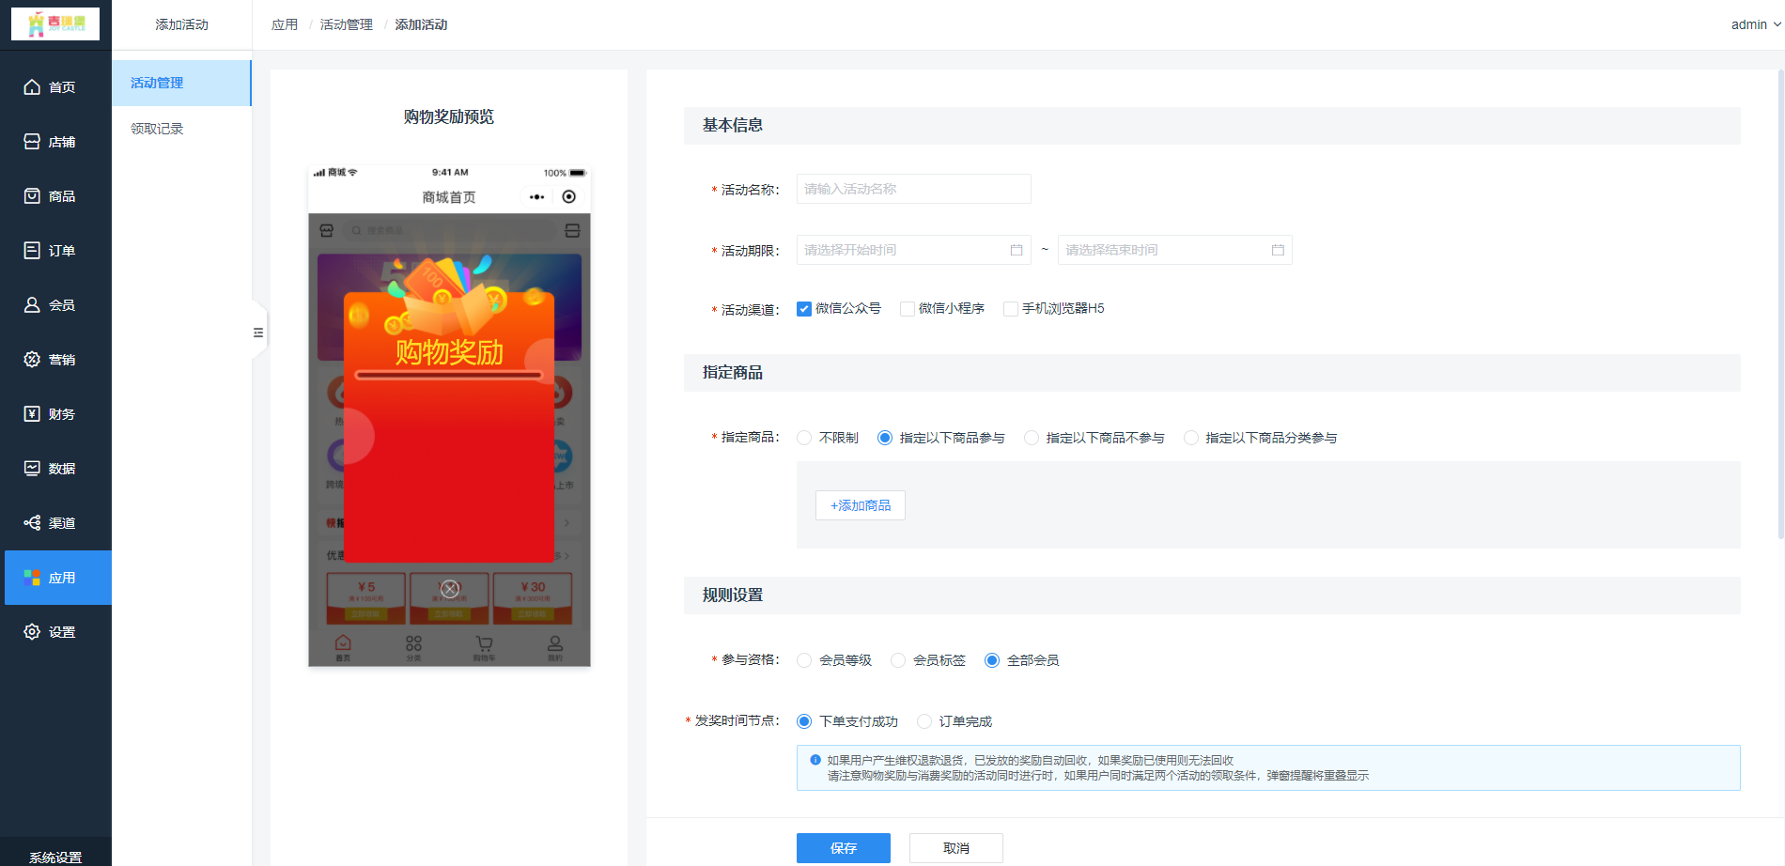Open the 领取记录 submenu item
Screen dimensions: 1785x866
181,129
